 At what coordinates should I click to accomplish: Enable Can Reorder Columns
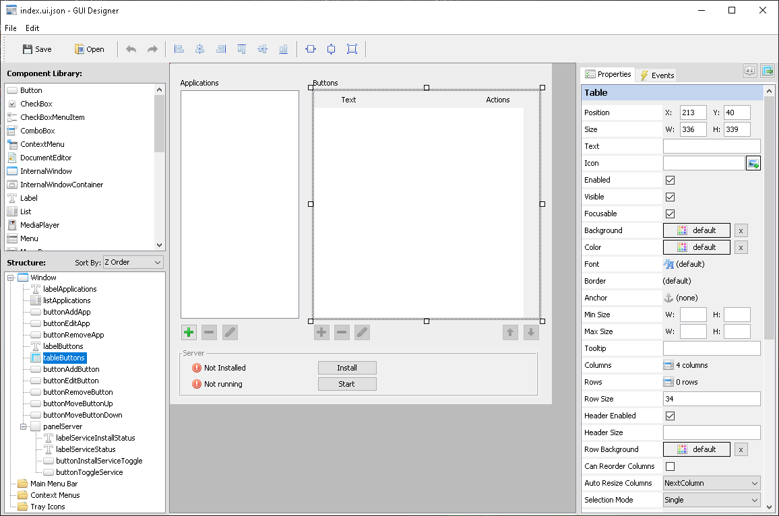tap(671, 466)
